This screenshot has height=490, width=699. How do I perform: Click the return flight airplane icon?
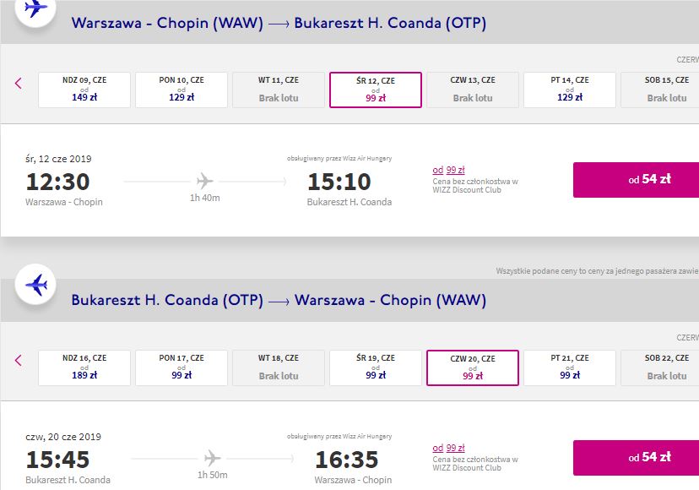(x=35, y=285)
